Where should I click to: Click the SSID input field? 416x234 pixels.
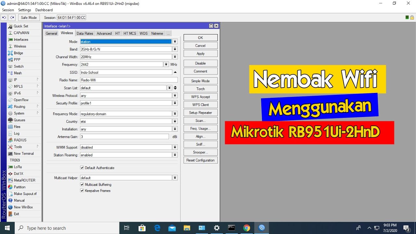tap(126, 72)
